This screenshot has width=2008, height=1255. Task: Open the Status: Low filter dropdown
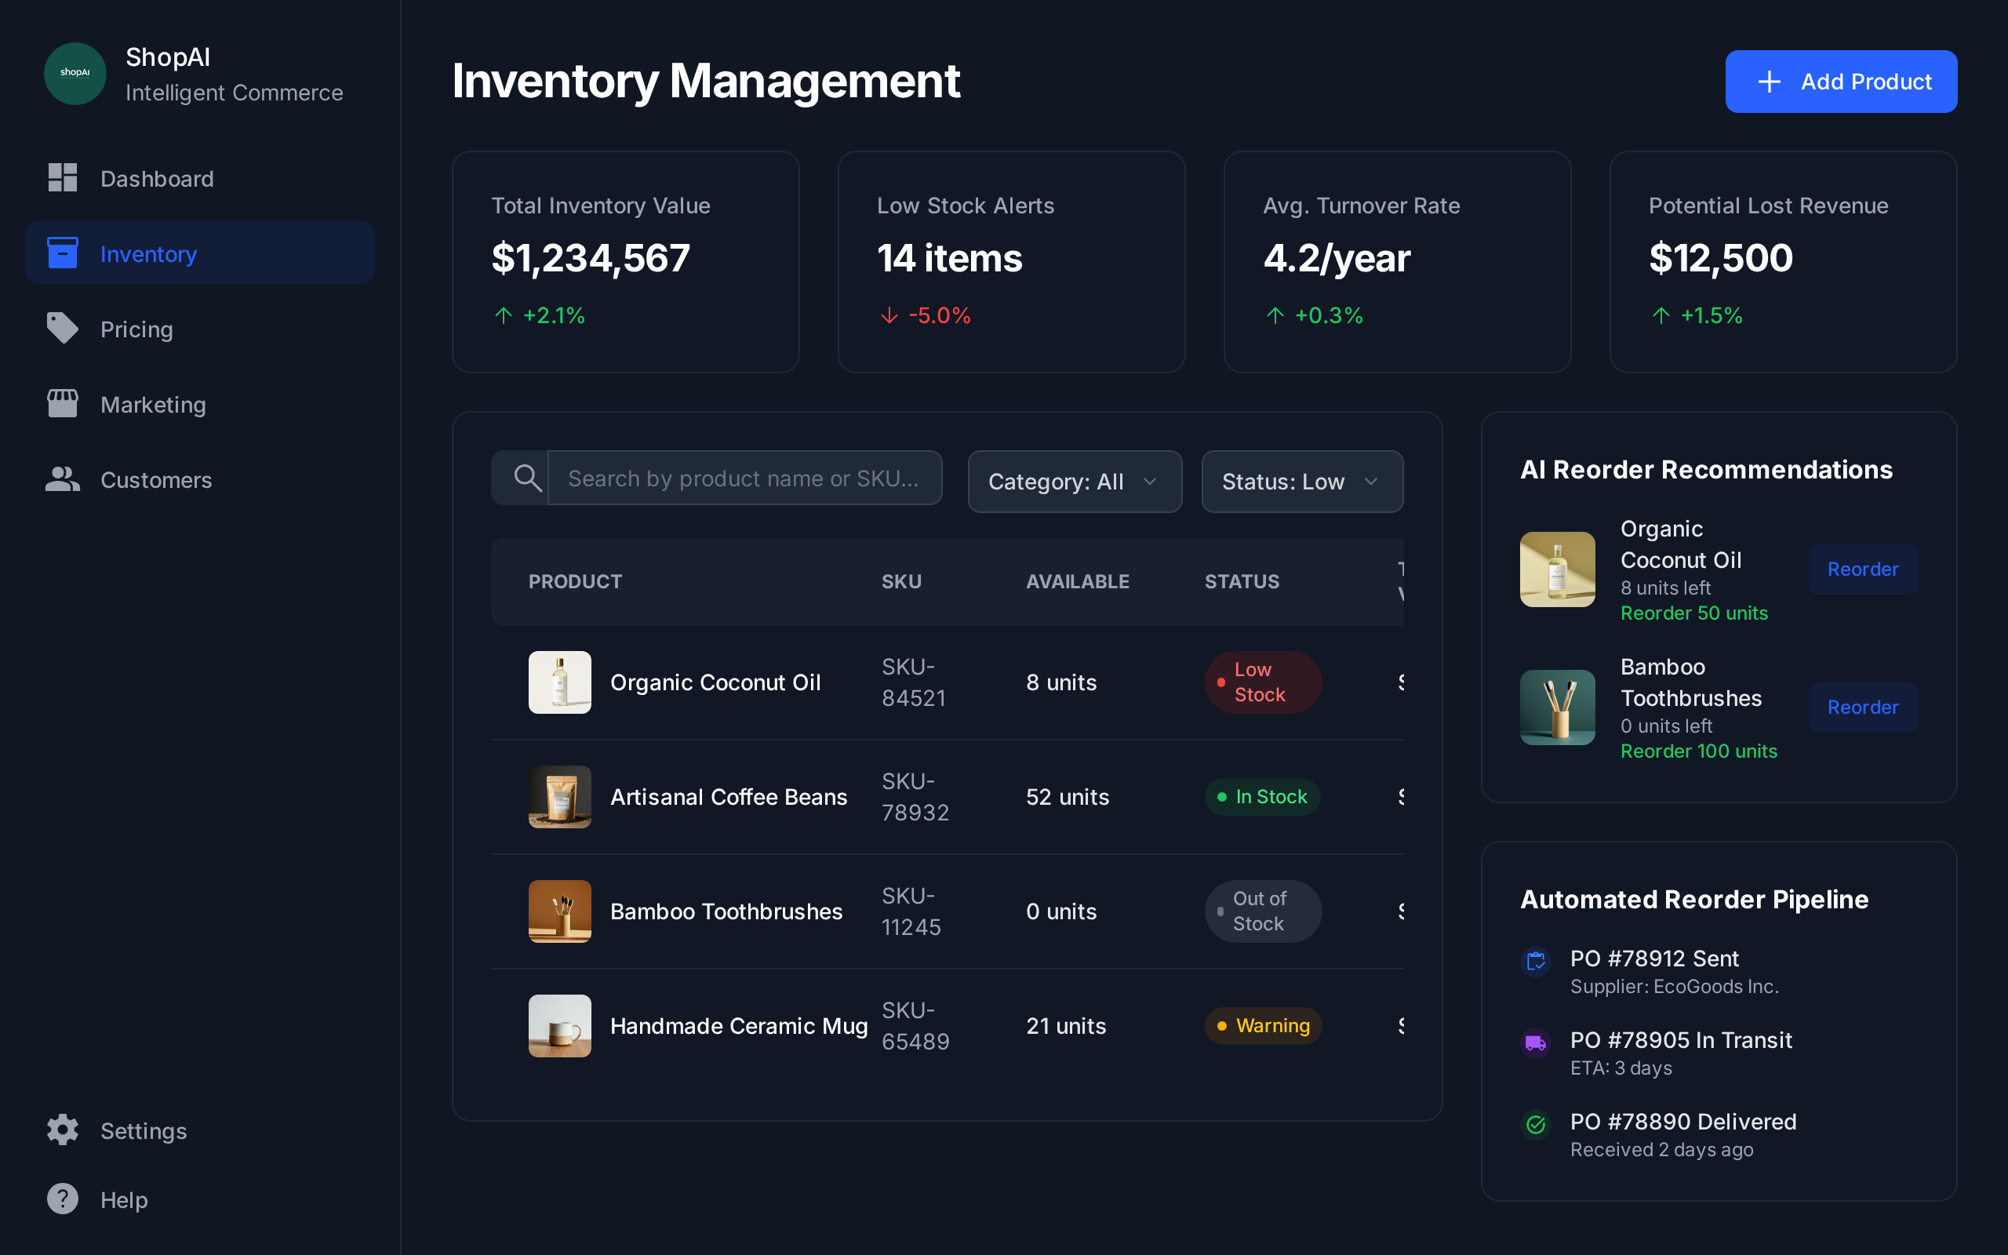pyautogui.click(x=1300, y=482)
